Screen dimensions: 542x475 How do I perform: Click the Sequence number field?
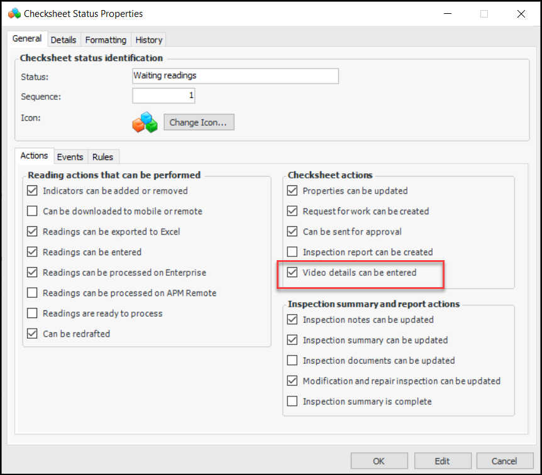(163, 96)
